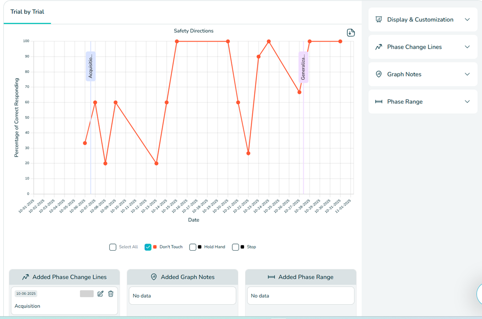
Task: Click the gray color swatch for Acquisition
Action: (x=86, y=294)
